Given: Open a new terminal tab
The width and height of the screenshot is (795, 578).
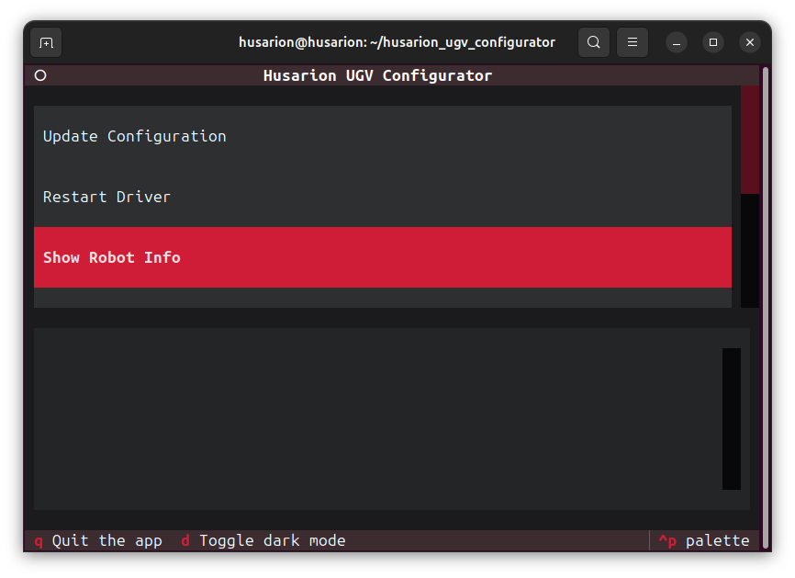Looking at the screenshot, I should (46, 42).
